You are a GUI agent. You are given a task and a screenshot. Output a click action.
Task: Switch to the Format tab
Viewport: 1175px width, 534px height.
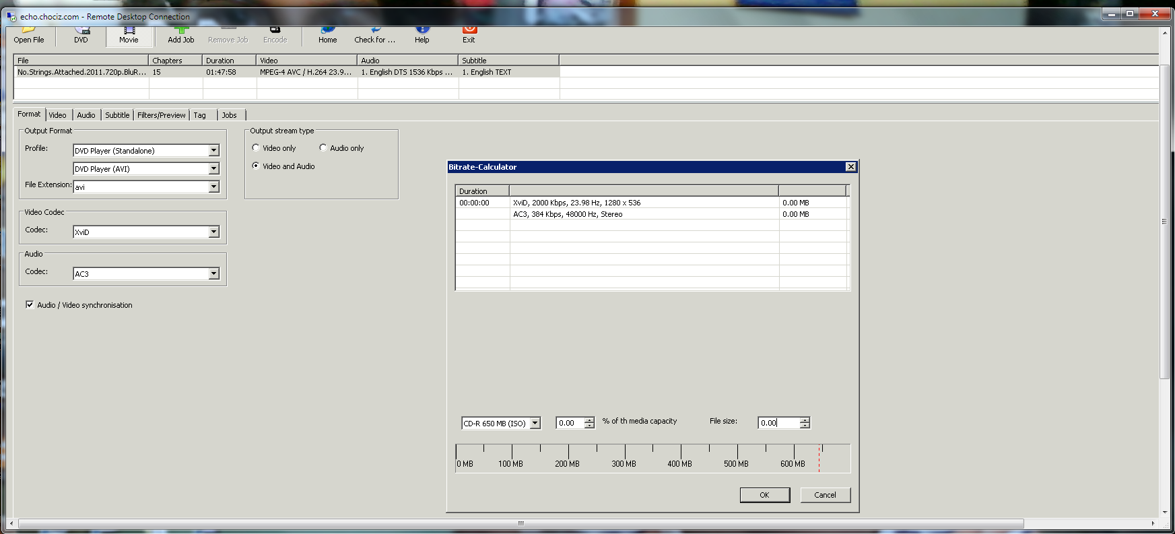[x=29, y=114]
